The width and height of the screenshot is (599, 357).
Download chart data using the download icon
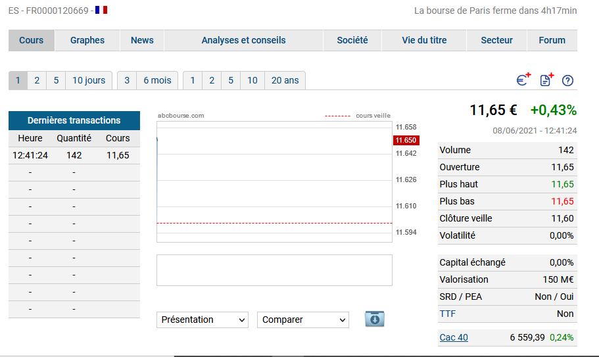click(x=374, y=320)
